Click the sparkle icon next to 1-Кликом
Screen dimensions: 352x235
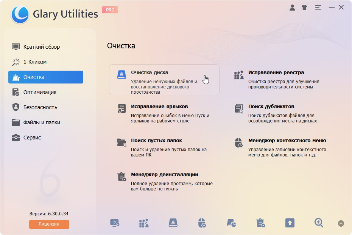click(x=16, y=62)
